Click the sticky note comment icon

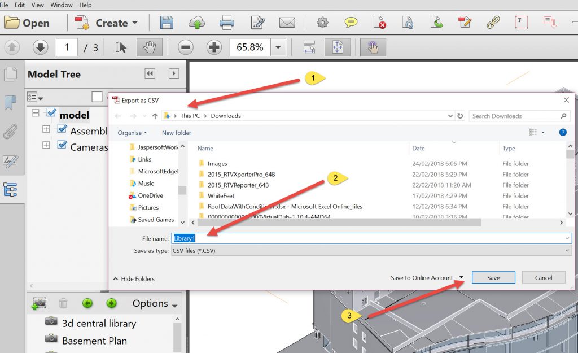point(351,23)
